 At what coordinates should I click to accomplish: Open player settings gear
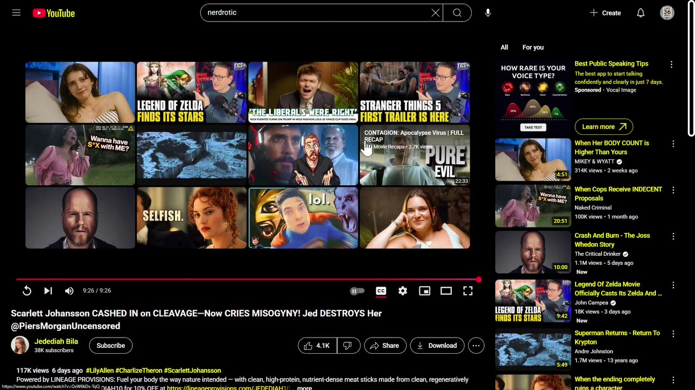pos(402,291)
